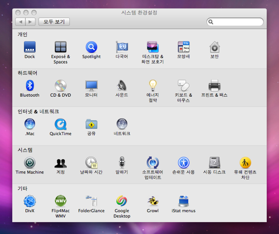Viewport: 279px width, 234px height.
Task: Go forward with the right arrow button
Action: [30, 22]
